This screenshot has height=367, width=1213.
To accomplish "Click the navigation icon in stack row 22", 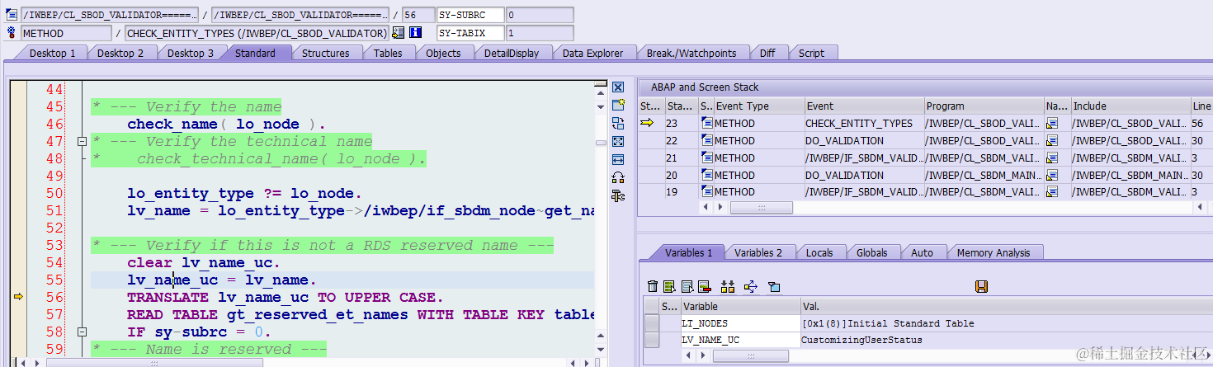I will [x=1052, y=140].
